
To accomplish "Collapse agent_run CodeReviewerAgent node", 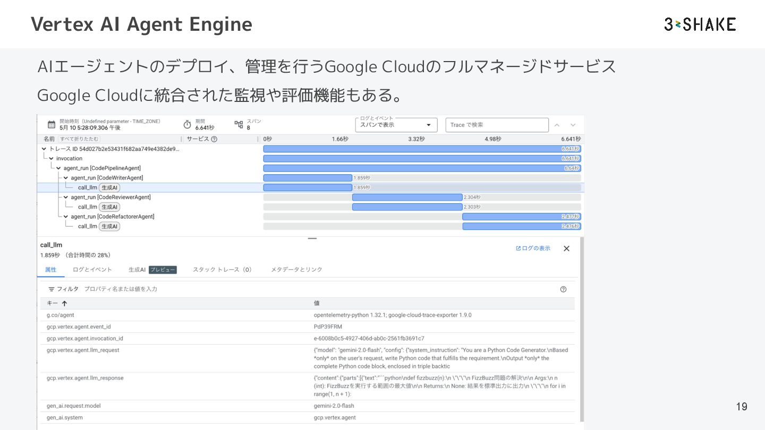I will tap(66, 197).
